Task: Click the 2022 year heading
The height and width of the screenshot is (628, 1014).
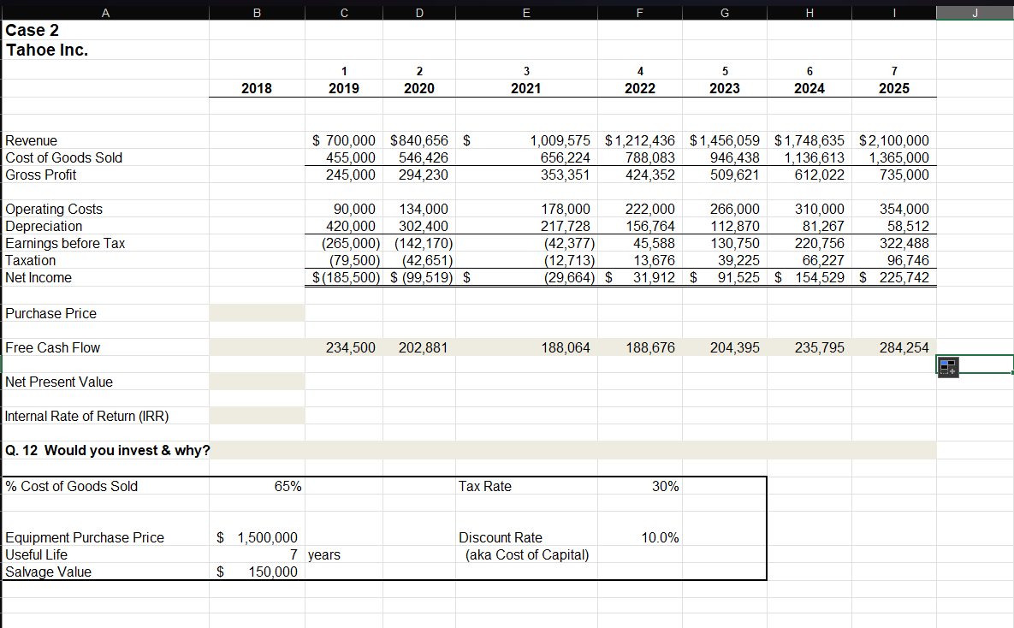Action: click(639, 89)
